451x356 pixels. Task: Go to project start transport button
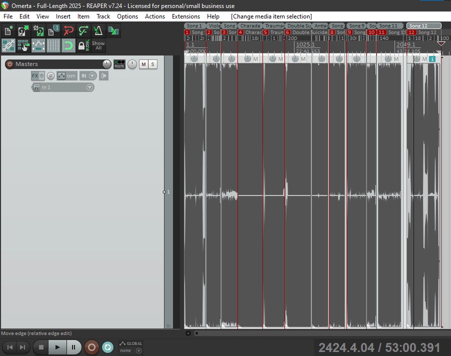click(x=10, y=347)
